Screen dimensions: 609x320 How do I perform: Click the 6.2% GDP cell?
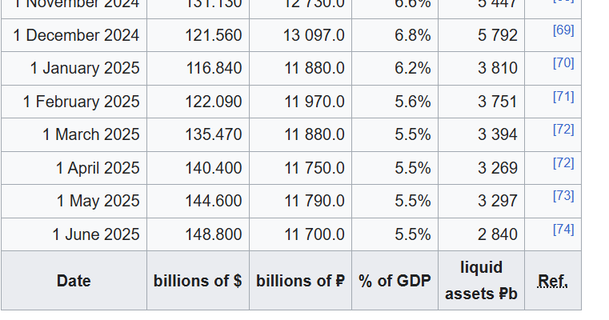pos(412,69)
